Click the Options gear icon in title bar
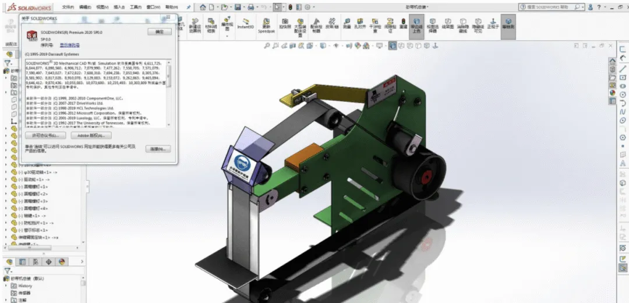This screenshot has height=303, width=629. [308, 7]
